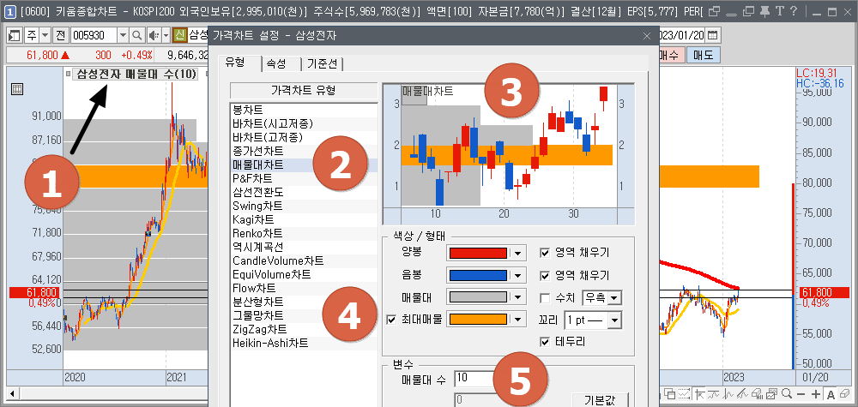This screenshot has height=407, width=858.
Task: Click the plus zoom-in icon
Action: point(816,394)
